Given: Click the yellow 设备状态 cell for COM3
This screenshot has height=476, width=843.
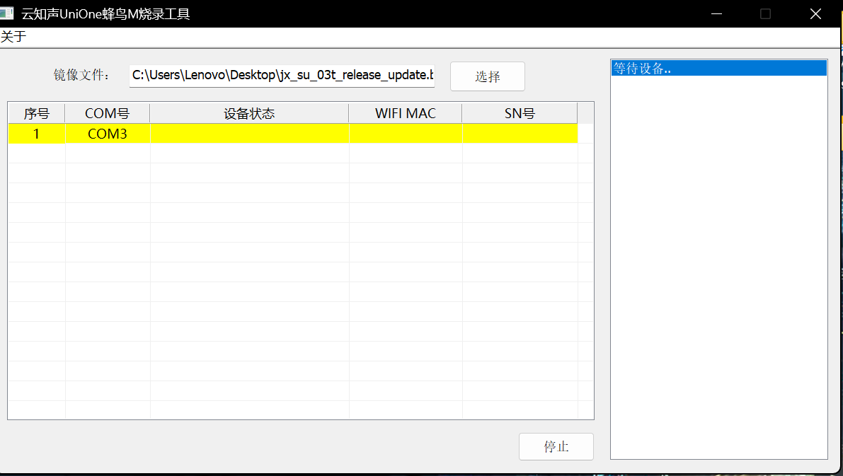Looking at the screenshot, I should tap(249, 134).
